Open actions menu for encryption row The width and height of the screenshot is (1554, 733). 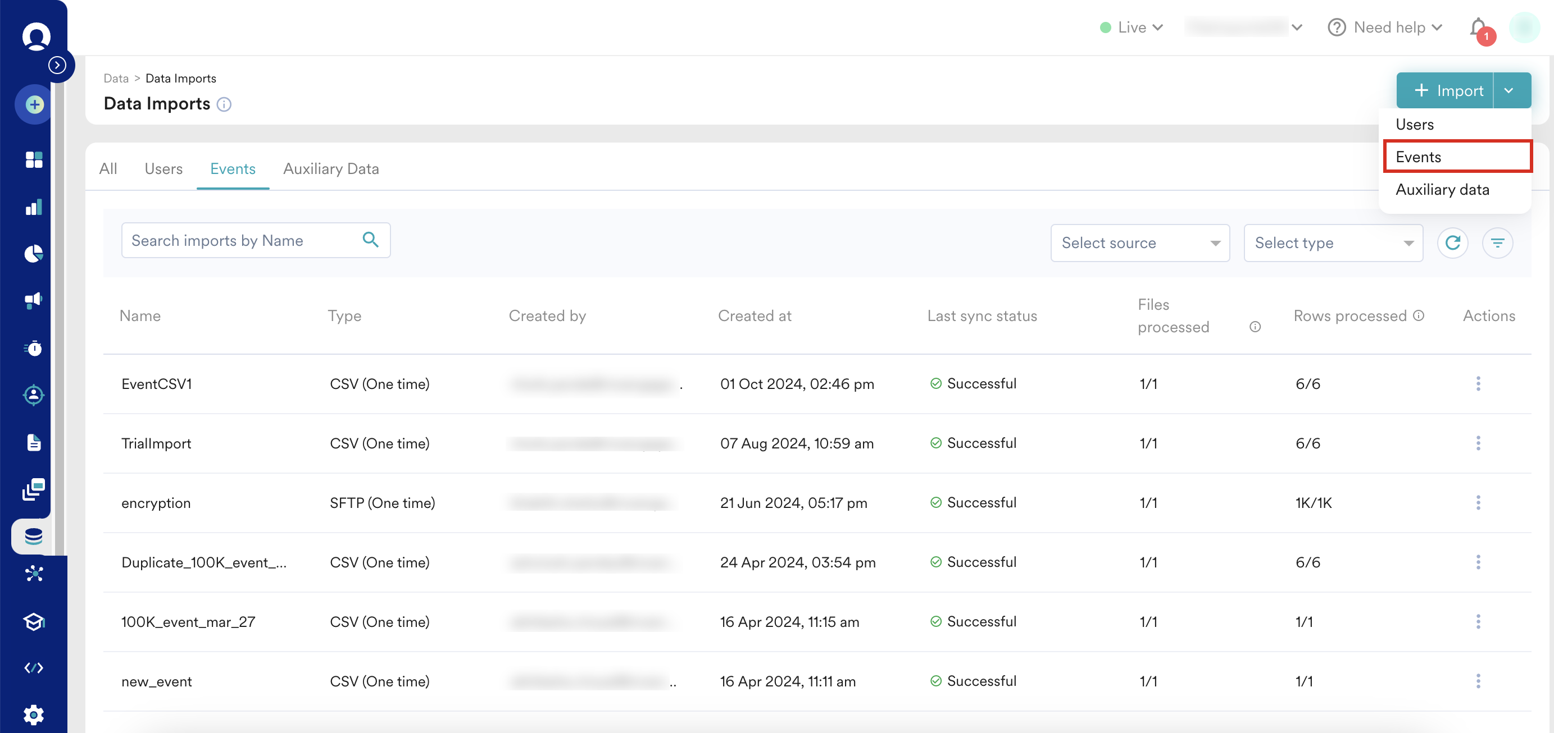1478,502
